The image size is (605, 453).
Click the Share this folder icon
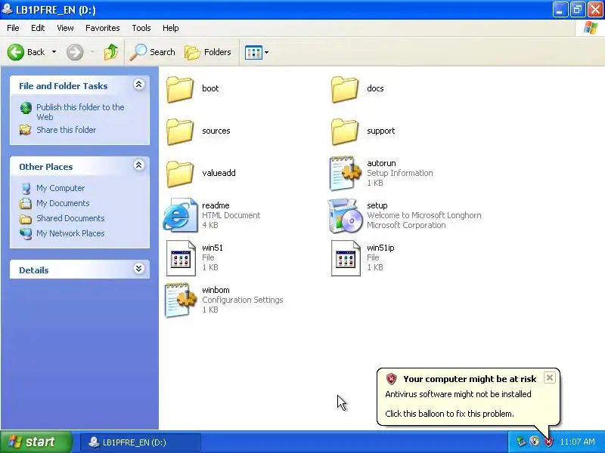(x=26, y=130)
